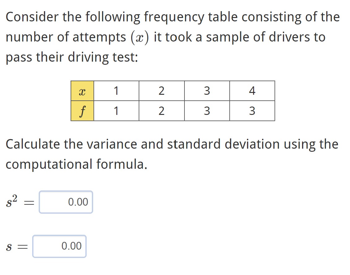This screenshot has height=275, width=350.
Task: Select the cell containing x value 2
Action: (x=162, y=90)
